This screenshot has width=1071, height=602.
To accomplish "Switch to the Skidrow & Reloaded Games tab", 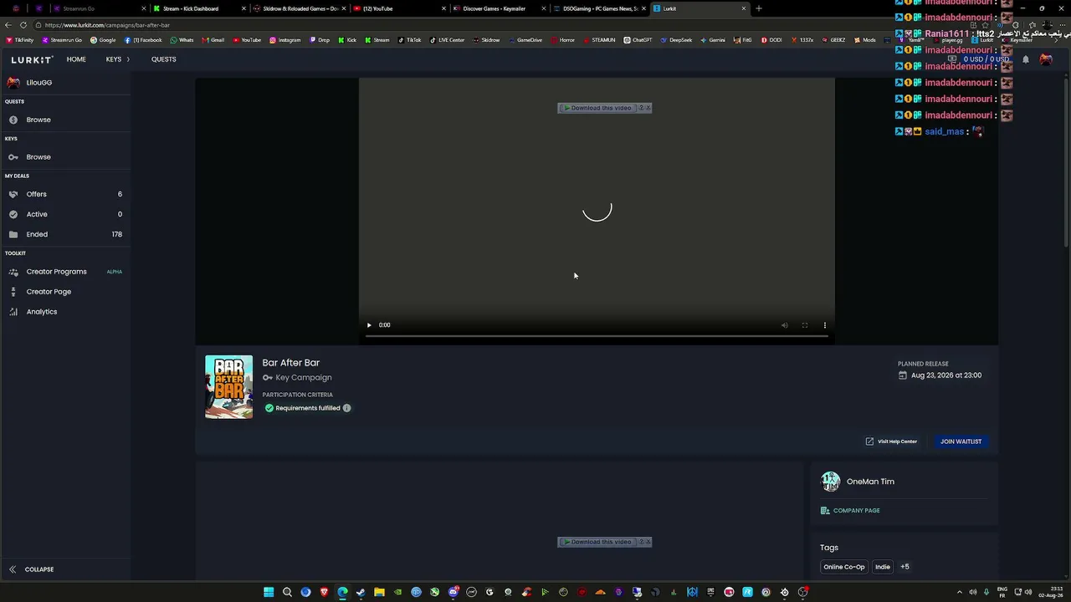I will (x=300, y=8).
